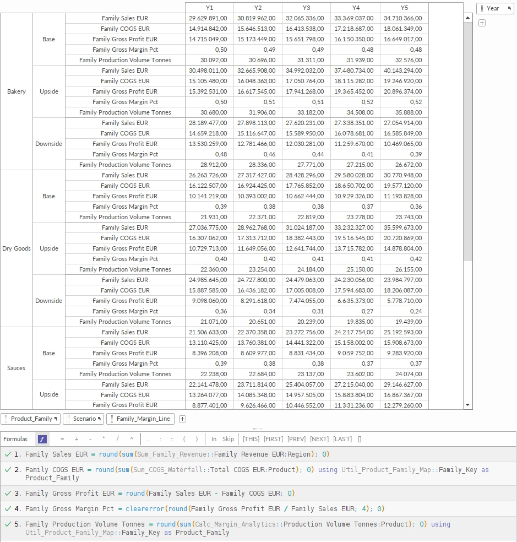Image resolution: width=517 pixels, height=542 pixels.
Task: Insert the [THIS] reference
Action: (251, 439)
